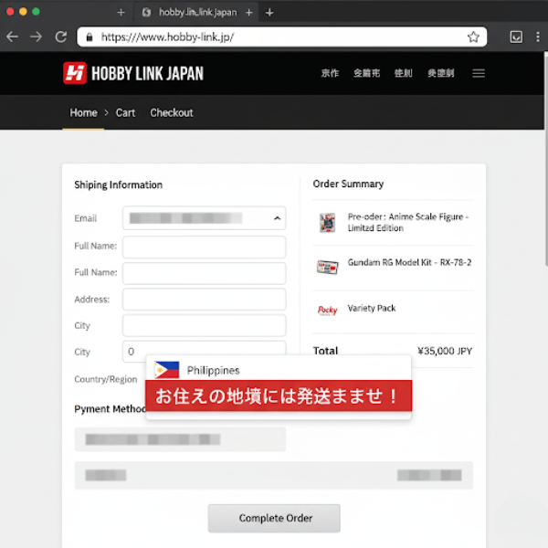This screenshot has height=548, width=548.
Task: Open Pre-order Anime Scale Figure item text
Action: pyautogui.click(x=408, y=222)
